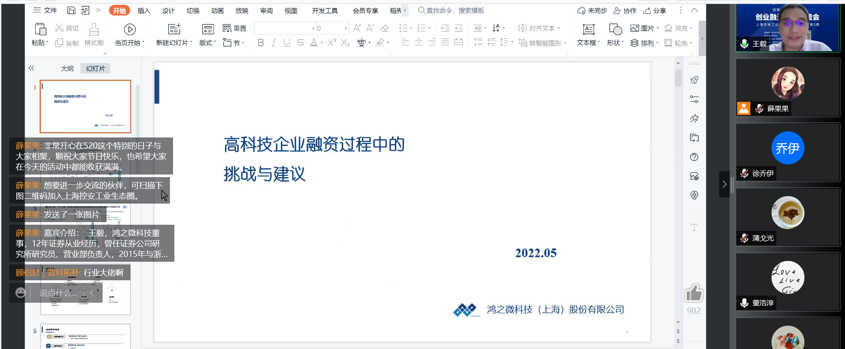Click the Bold formatting icon

[x=261, y=43]
